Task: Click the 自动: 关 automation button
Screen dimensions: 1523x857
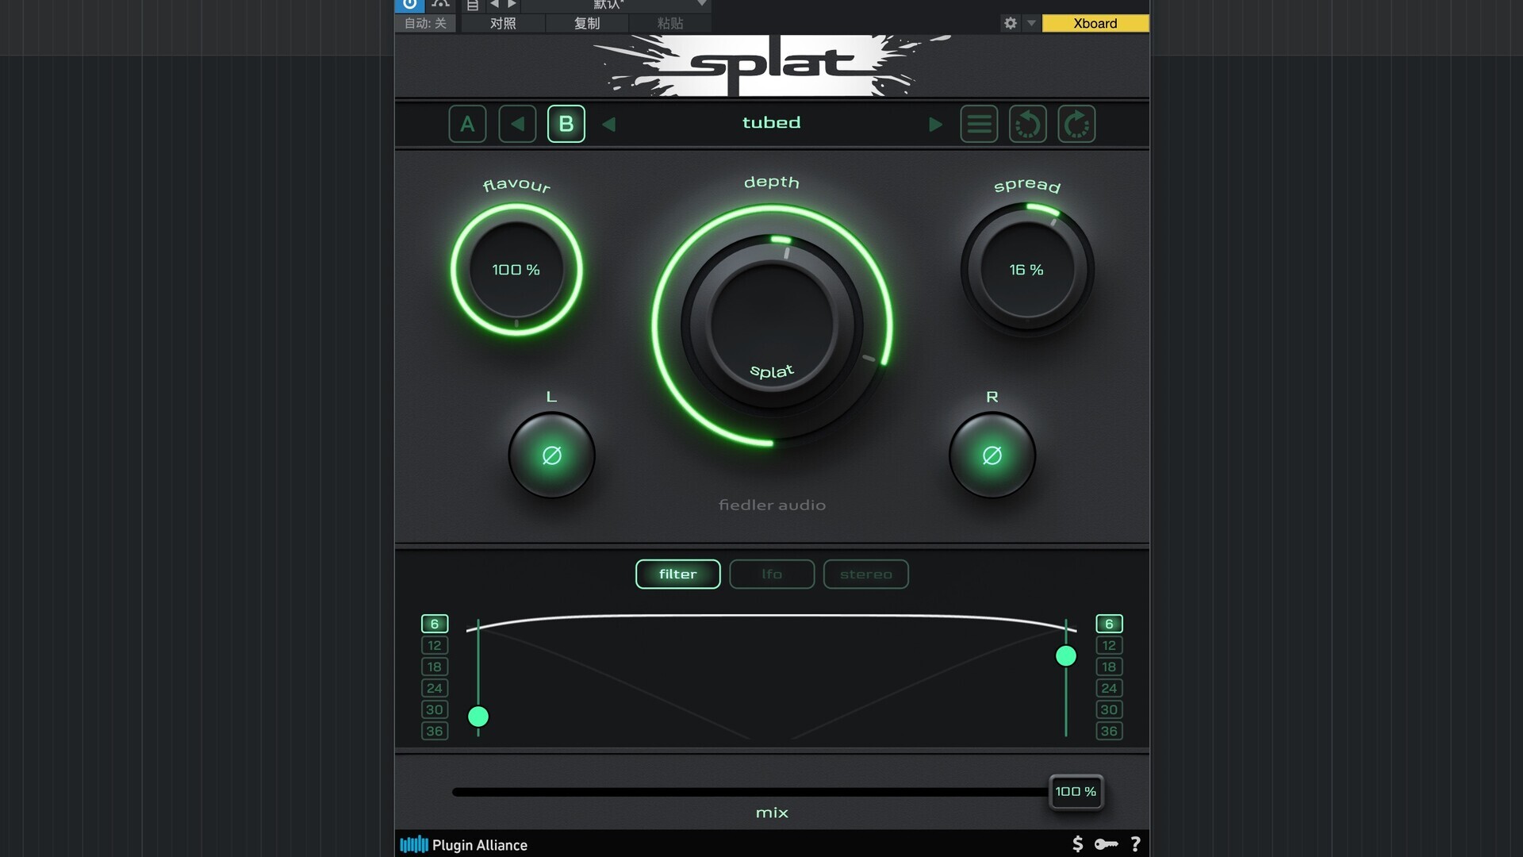Action: (x=426, y=23)
